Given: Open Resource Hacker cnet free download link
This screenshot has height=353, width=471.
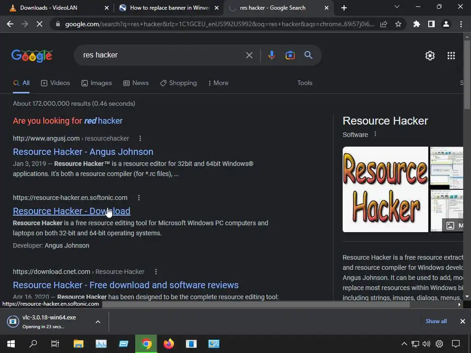Looking at the screenshot, I should point(126,285).
